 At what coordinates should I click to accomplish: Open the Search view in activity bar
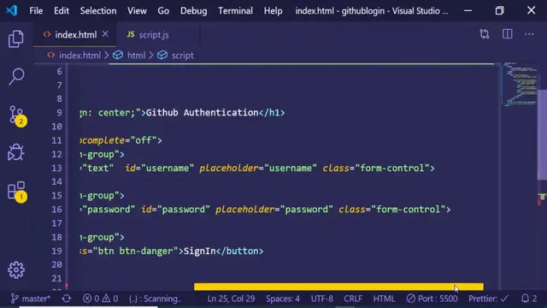(16, 76)
